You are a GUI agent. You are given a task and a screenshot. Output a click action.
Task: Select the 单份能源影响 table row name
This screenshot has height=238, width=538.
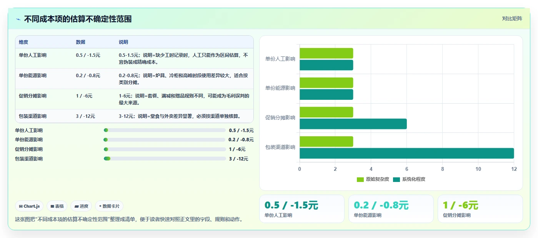[x=33, y=76]
